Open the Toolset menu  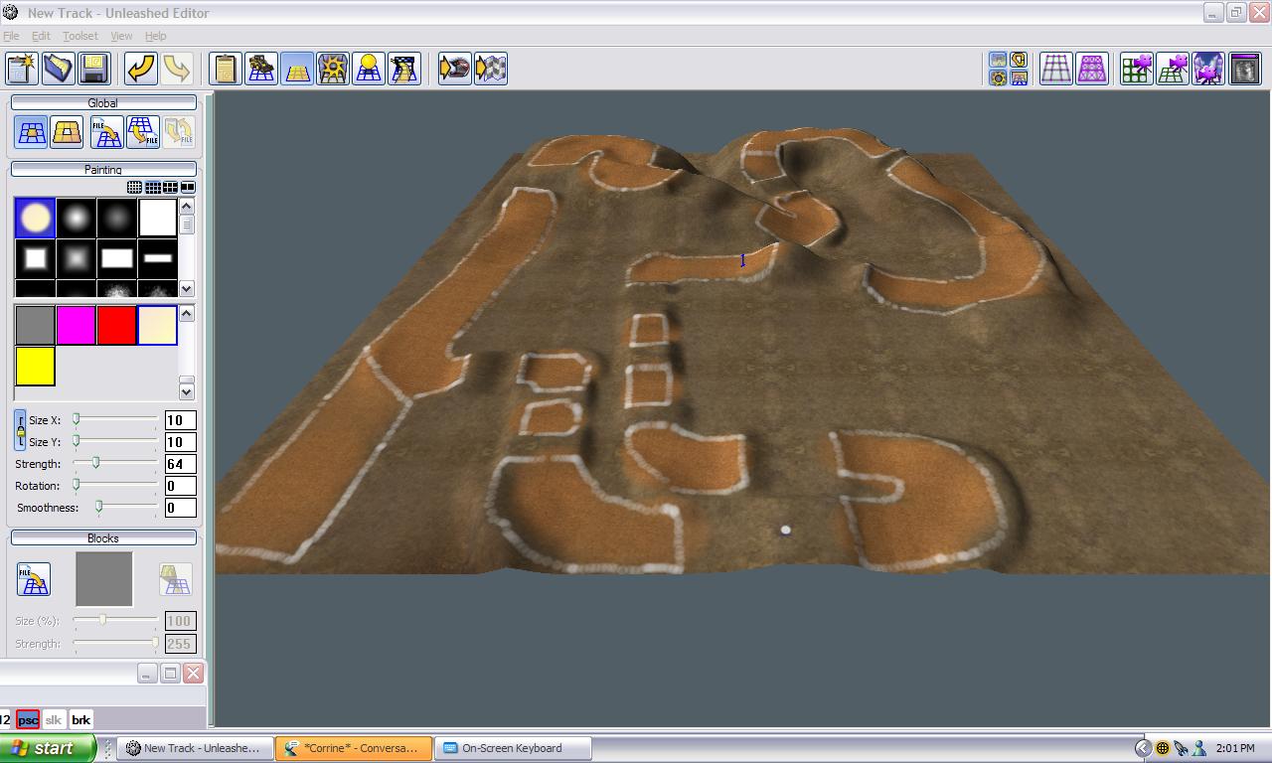click(79, 36)
